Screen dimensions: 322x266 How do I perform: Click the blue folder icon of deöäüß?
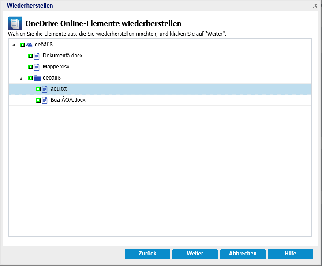point(37,78)
